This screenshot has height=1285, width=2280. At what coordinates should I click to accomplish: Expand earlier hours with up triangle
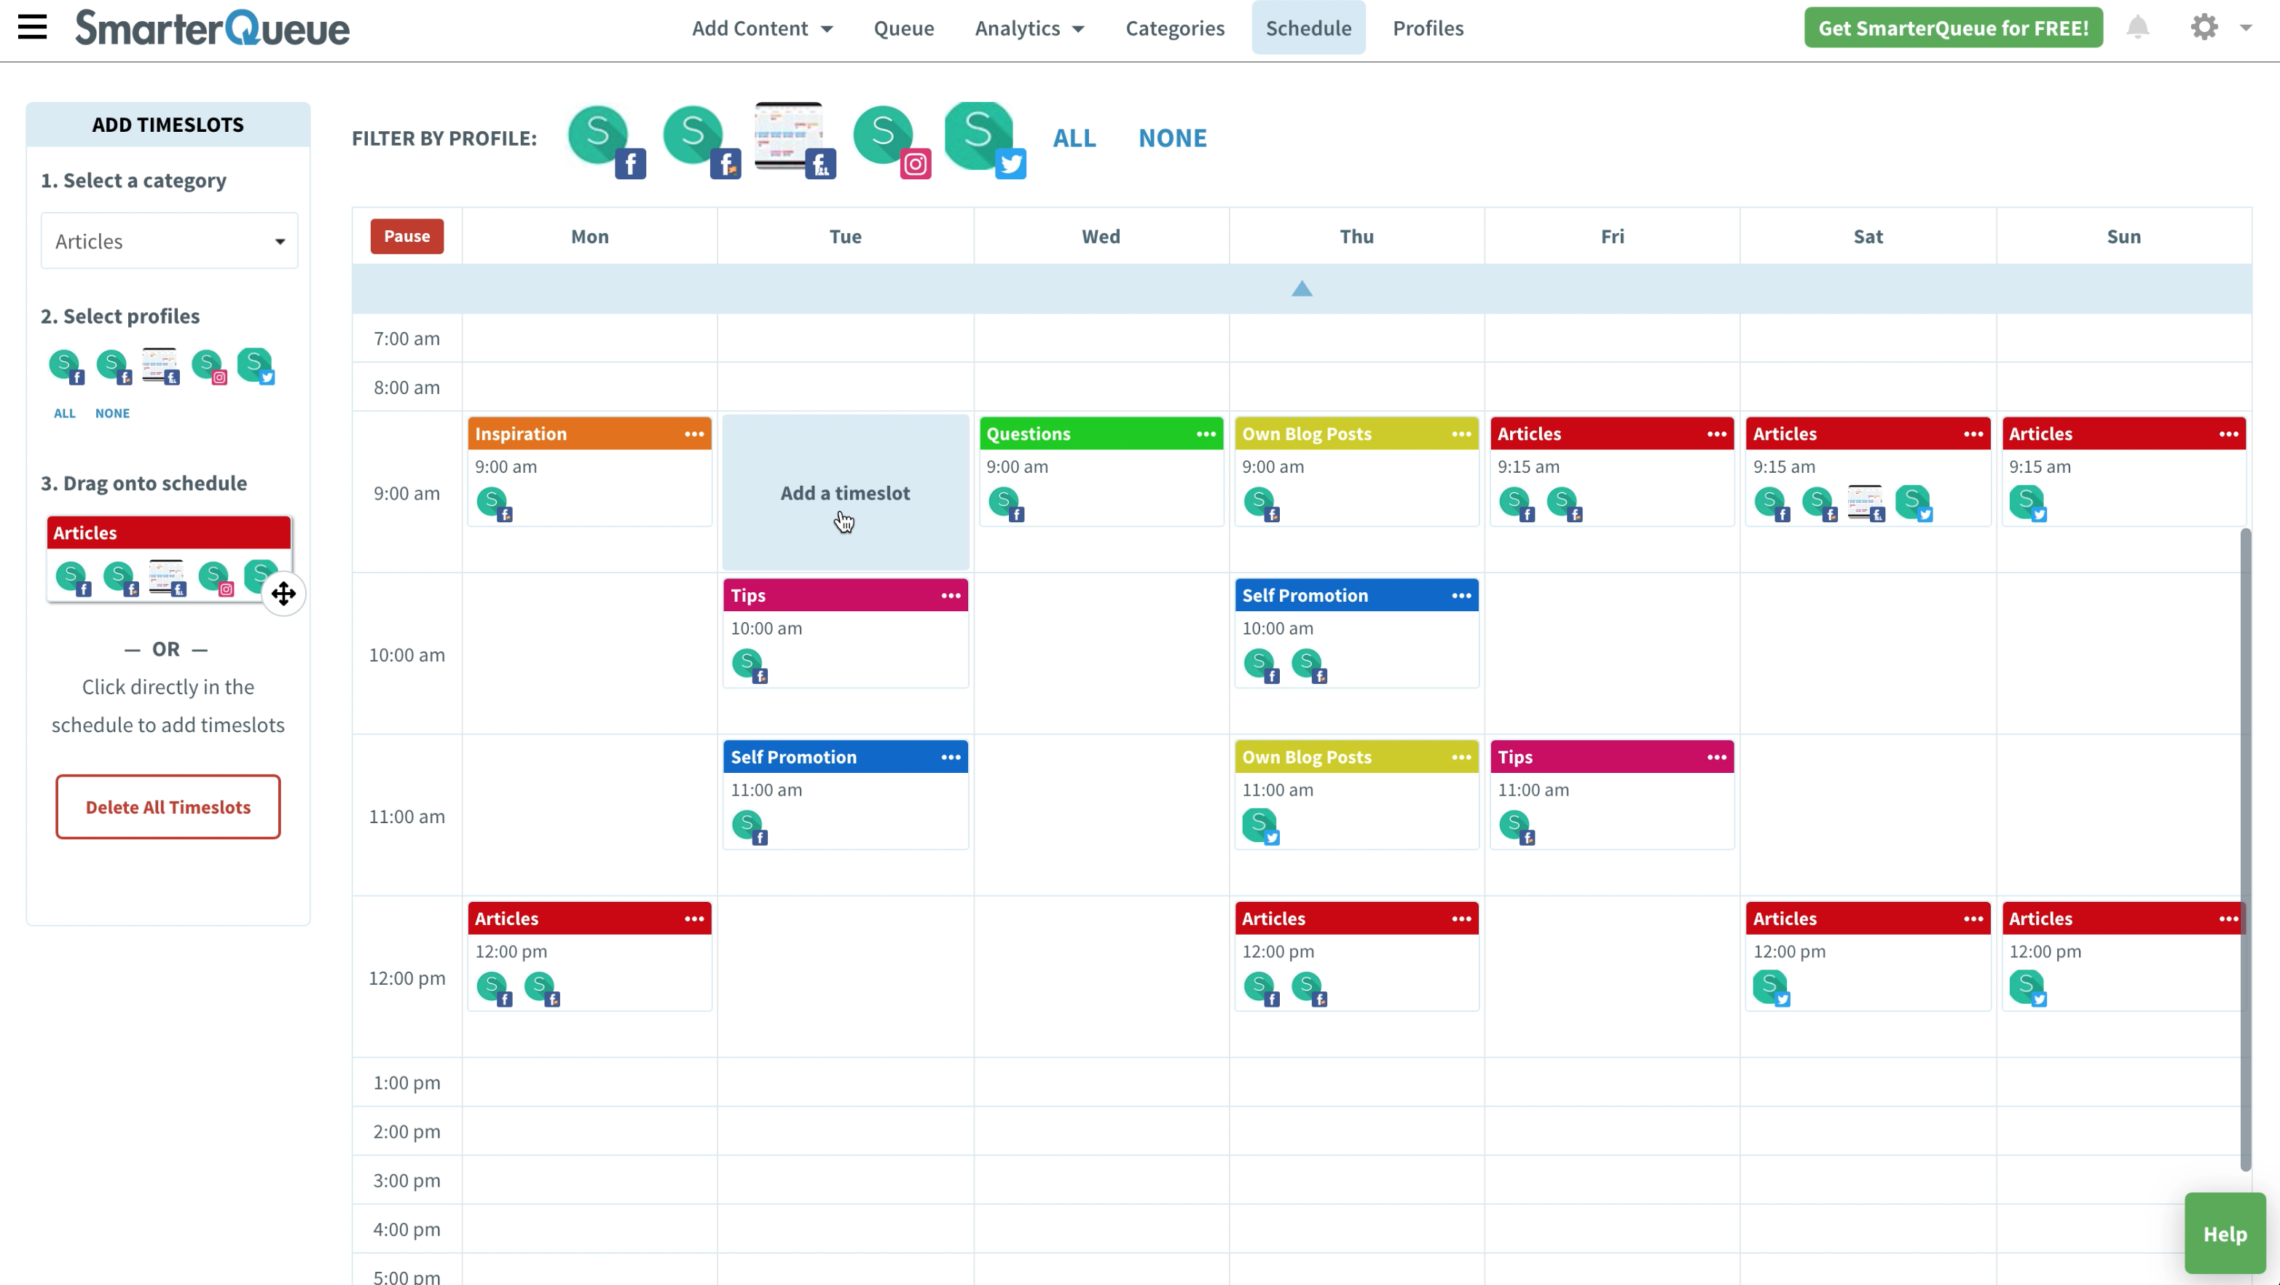point(1302,288)
